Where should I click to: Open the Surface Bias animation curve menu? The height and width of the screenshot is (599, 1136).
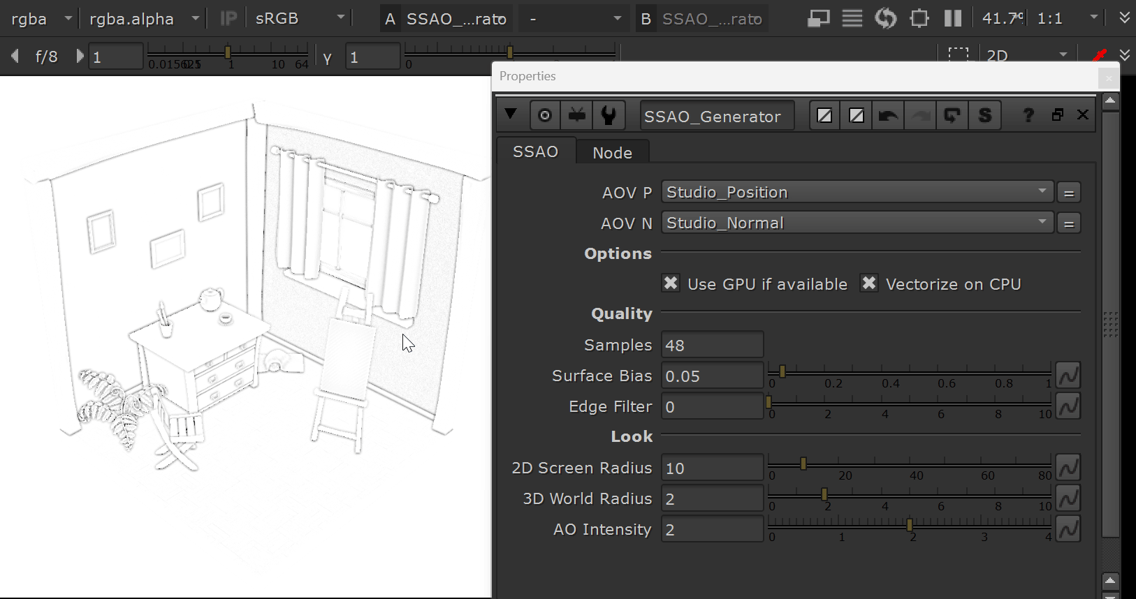tap(1068, 376)
